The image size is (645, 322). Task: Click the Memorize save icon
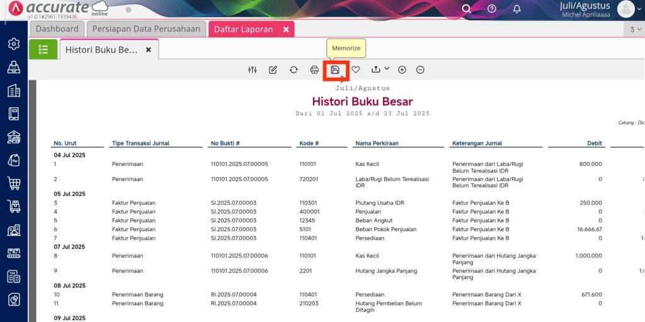coord(335,70)
